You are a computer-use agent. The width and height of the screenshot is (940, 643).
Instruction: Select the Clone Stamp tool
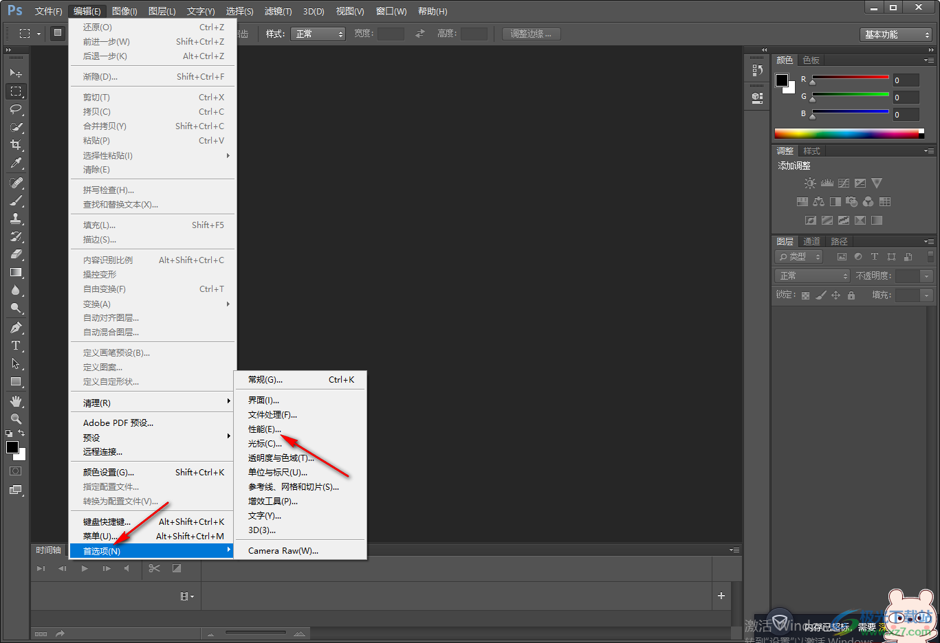[16, 218]
